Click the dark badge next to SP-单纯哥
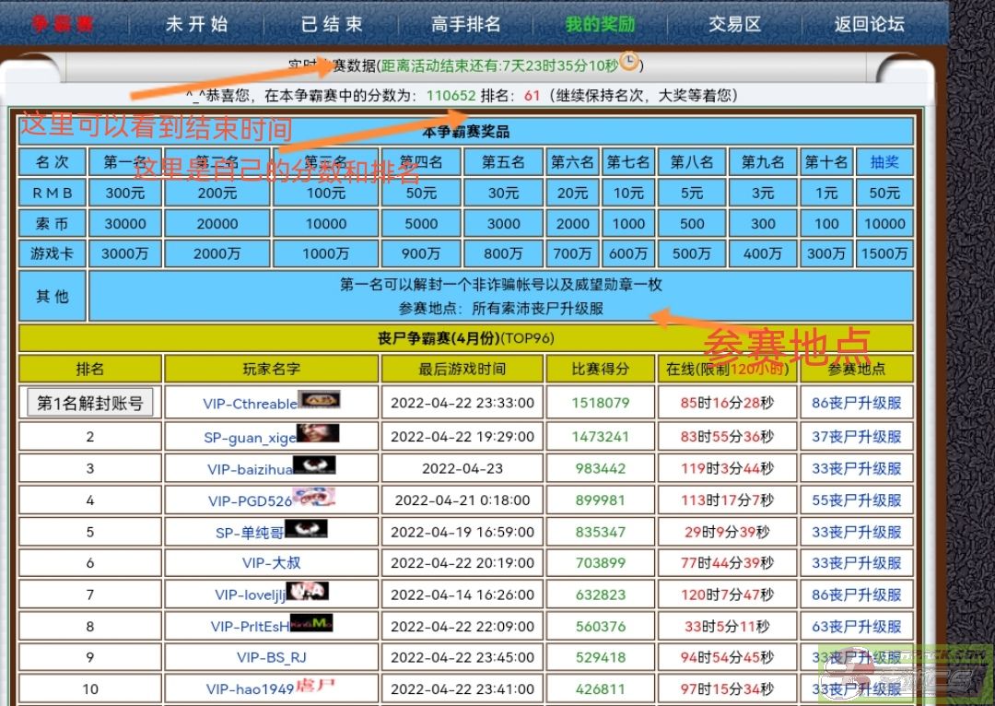This screenshot has height=706, width=995. coord(306,530)
